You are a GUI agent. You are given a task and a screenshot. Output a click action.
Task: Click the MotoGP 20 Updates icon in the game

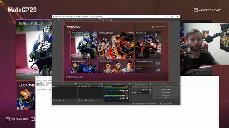coord(196,10)
